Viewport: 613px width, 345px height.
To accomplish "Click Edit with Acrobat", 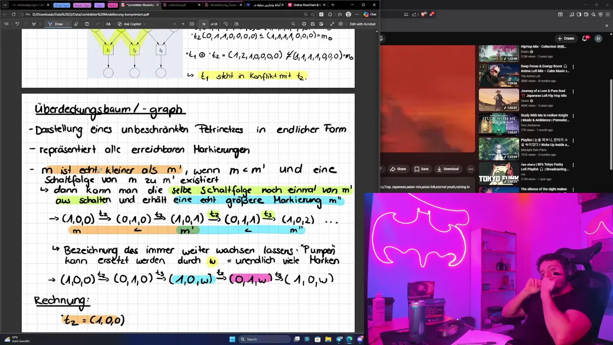I will point(363,24).
